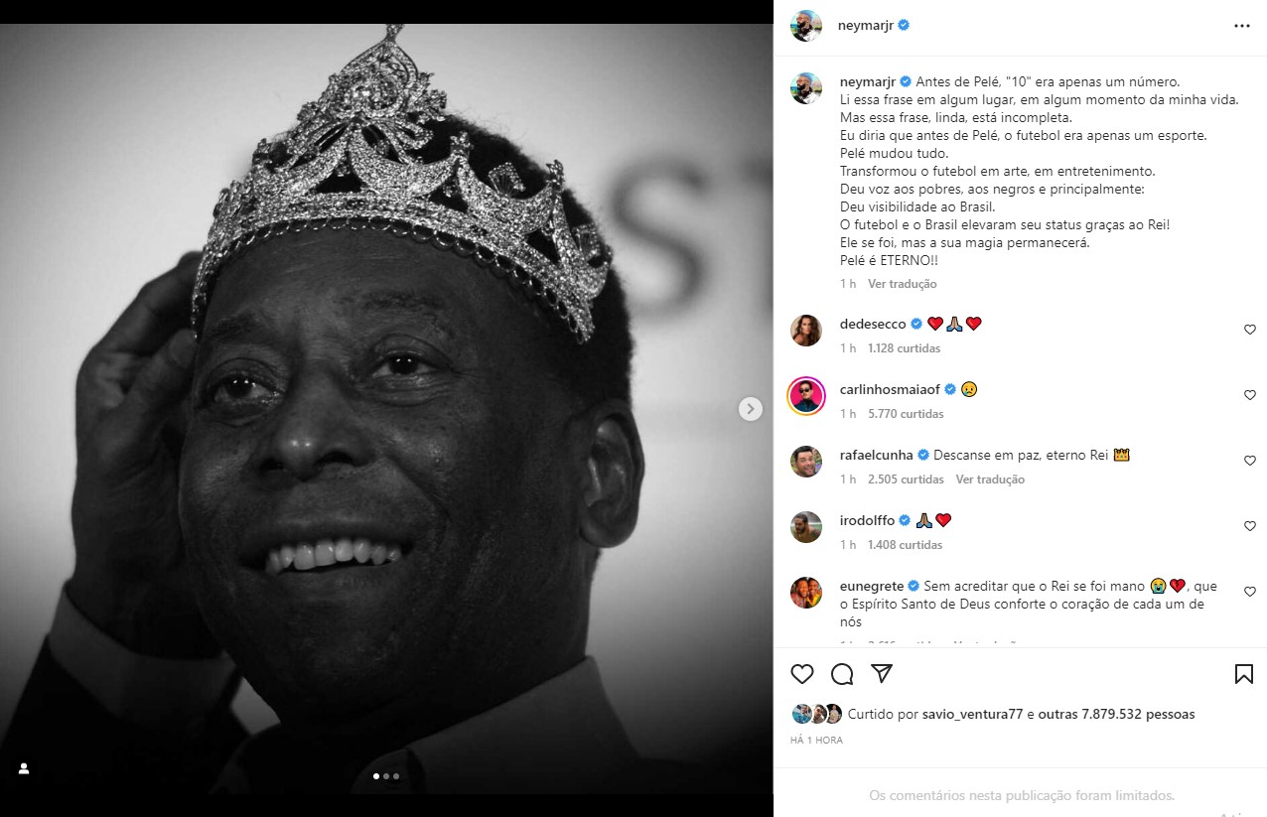View carlinhosmaiaof's story avatar
The image size is (1267, 817).
[806, 396]
